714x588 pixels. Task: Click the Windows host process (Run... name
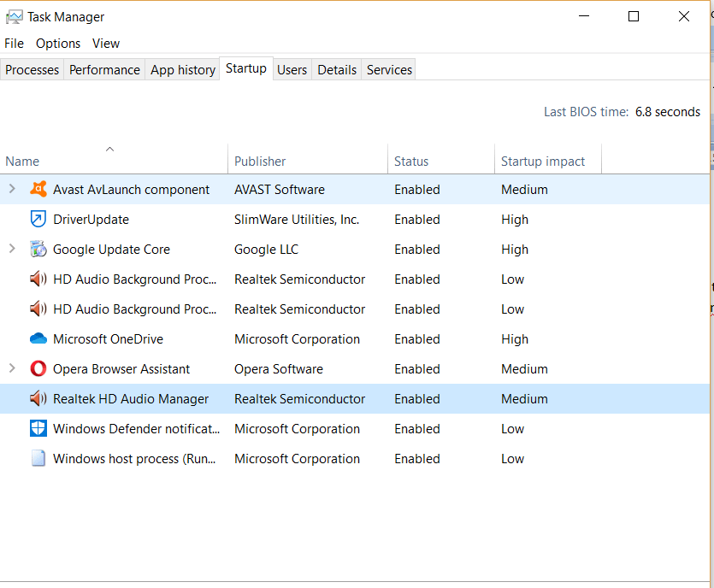(x=134, y=459)
